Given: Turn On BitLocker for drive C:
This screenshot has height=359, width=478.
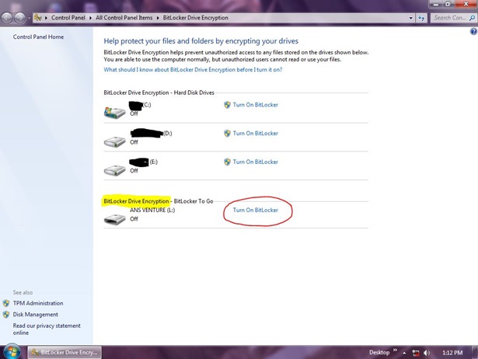Looking at the screenshot, I should (x=256, y=105).
